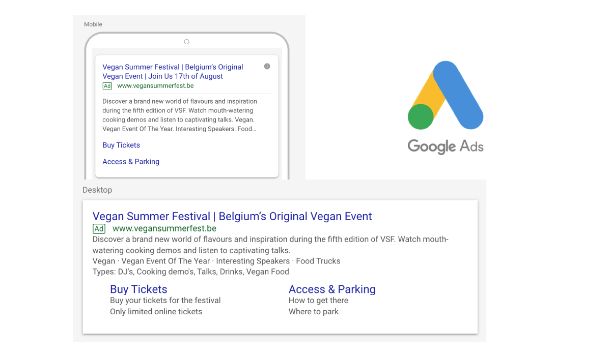Click the Google Ads wordmark text

[x=446, y=146]
